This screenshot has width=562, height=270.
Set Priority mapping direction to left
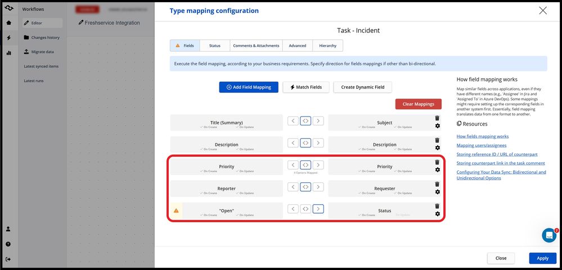pyautogui.click(x=293, y=165)
